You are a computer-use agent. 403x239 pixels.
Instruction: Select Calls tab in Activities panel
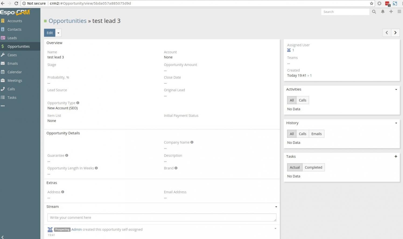click(x=303, y=100)
